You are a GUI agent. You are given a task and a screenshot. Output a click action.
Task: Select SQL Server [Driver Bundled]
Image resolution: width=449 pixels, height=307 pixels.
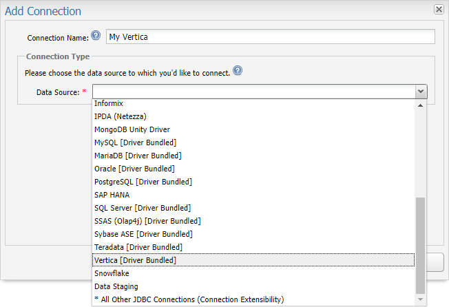(x=253, y=208)
